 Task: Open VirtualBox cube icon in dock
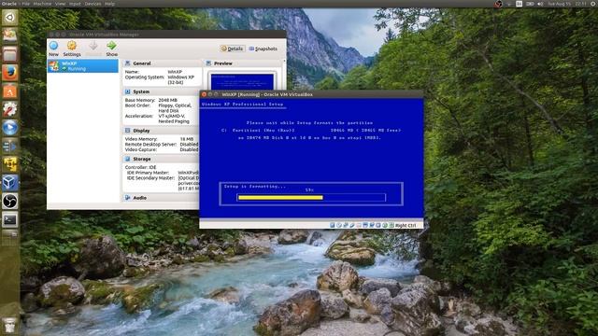pyautogui.click(x=10, y=183)
